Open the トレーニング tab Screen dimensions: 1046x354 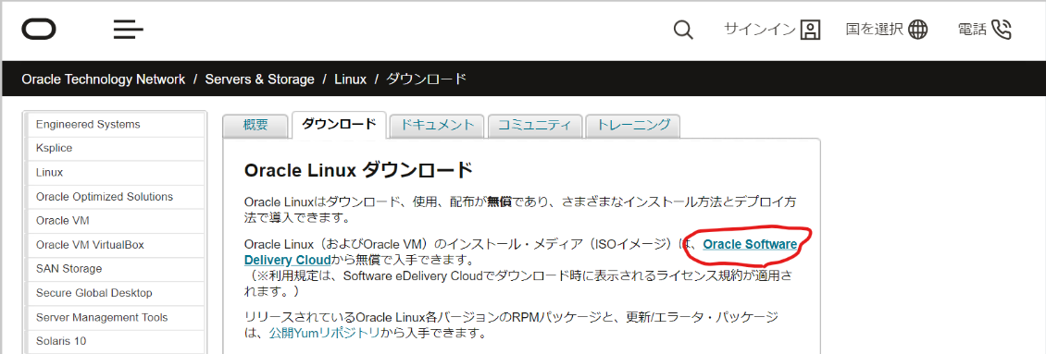click(633, 126)
